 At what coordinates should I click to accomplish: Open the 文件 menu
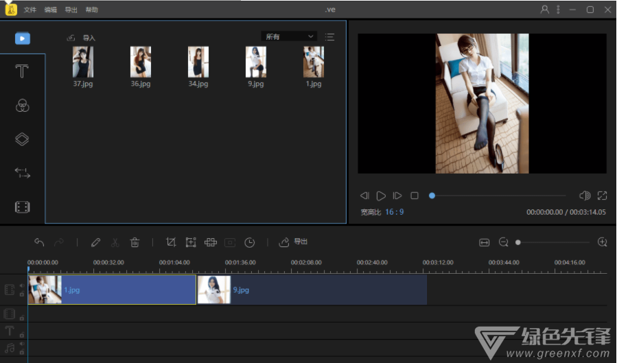pos(30,10)
